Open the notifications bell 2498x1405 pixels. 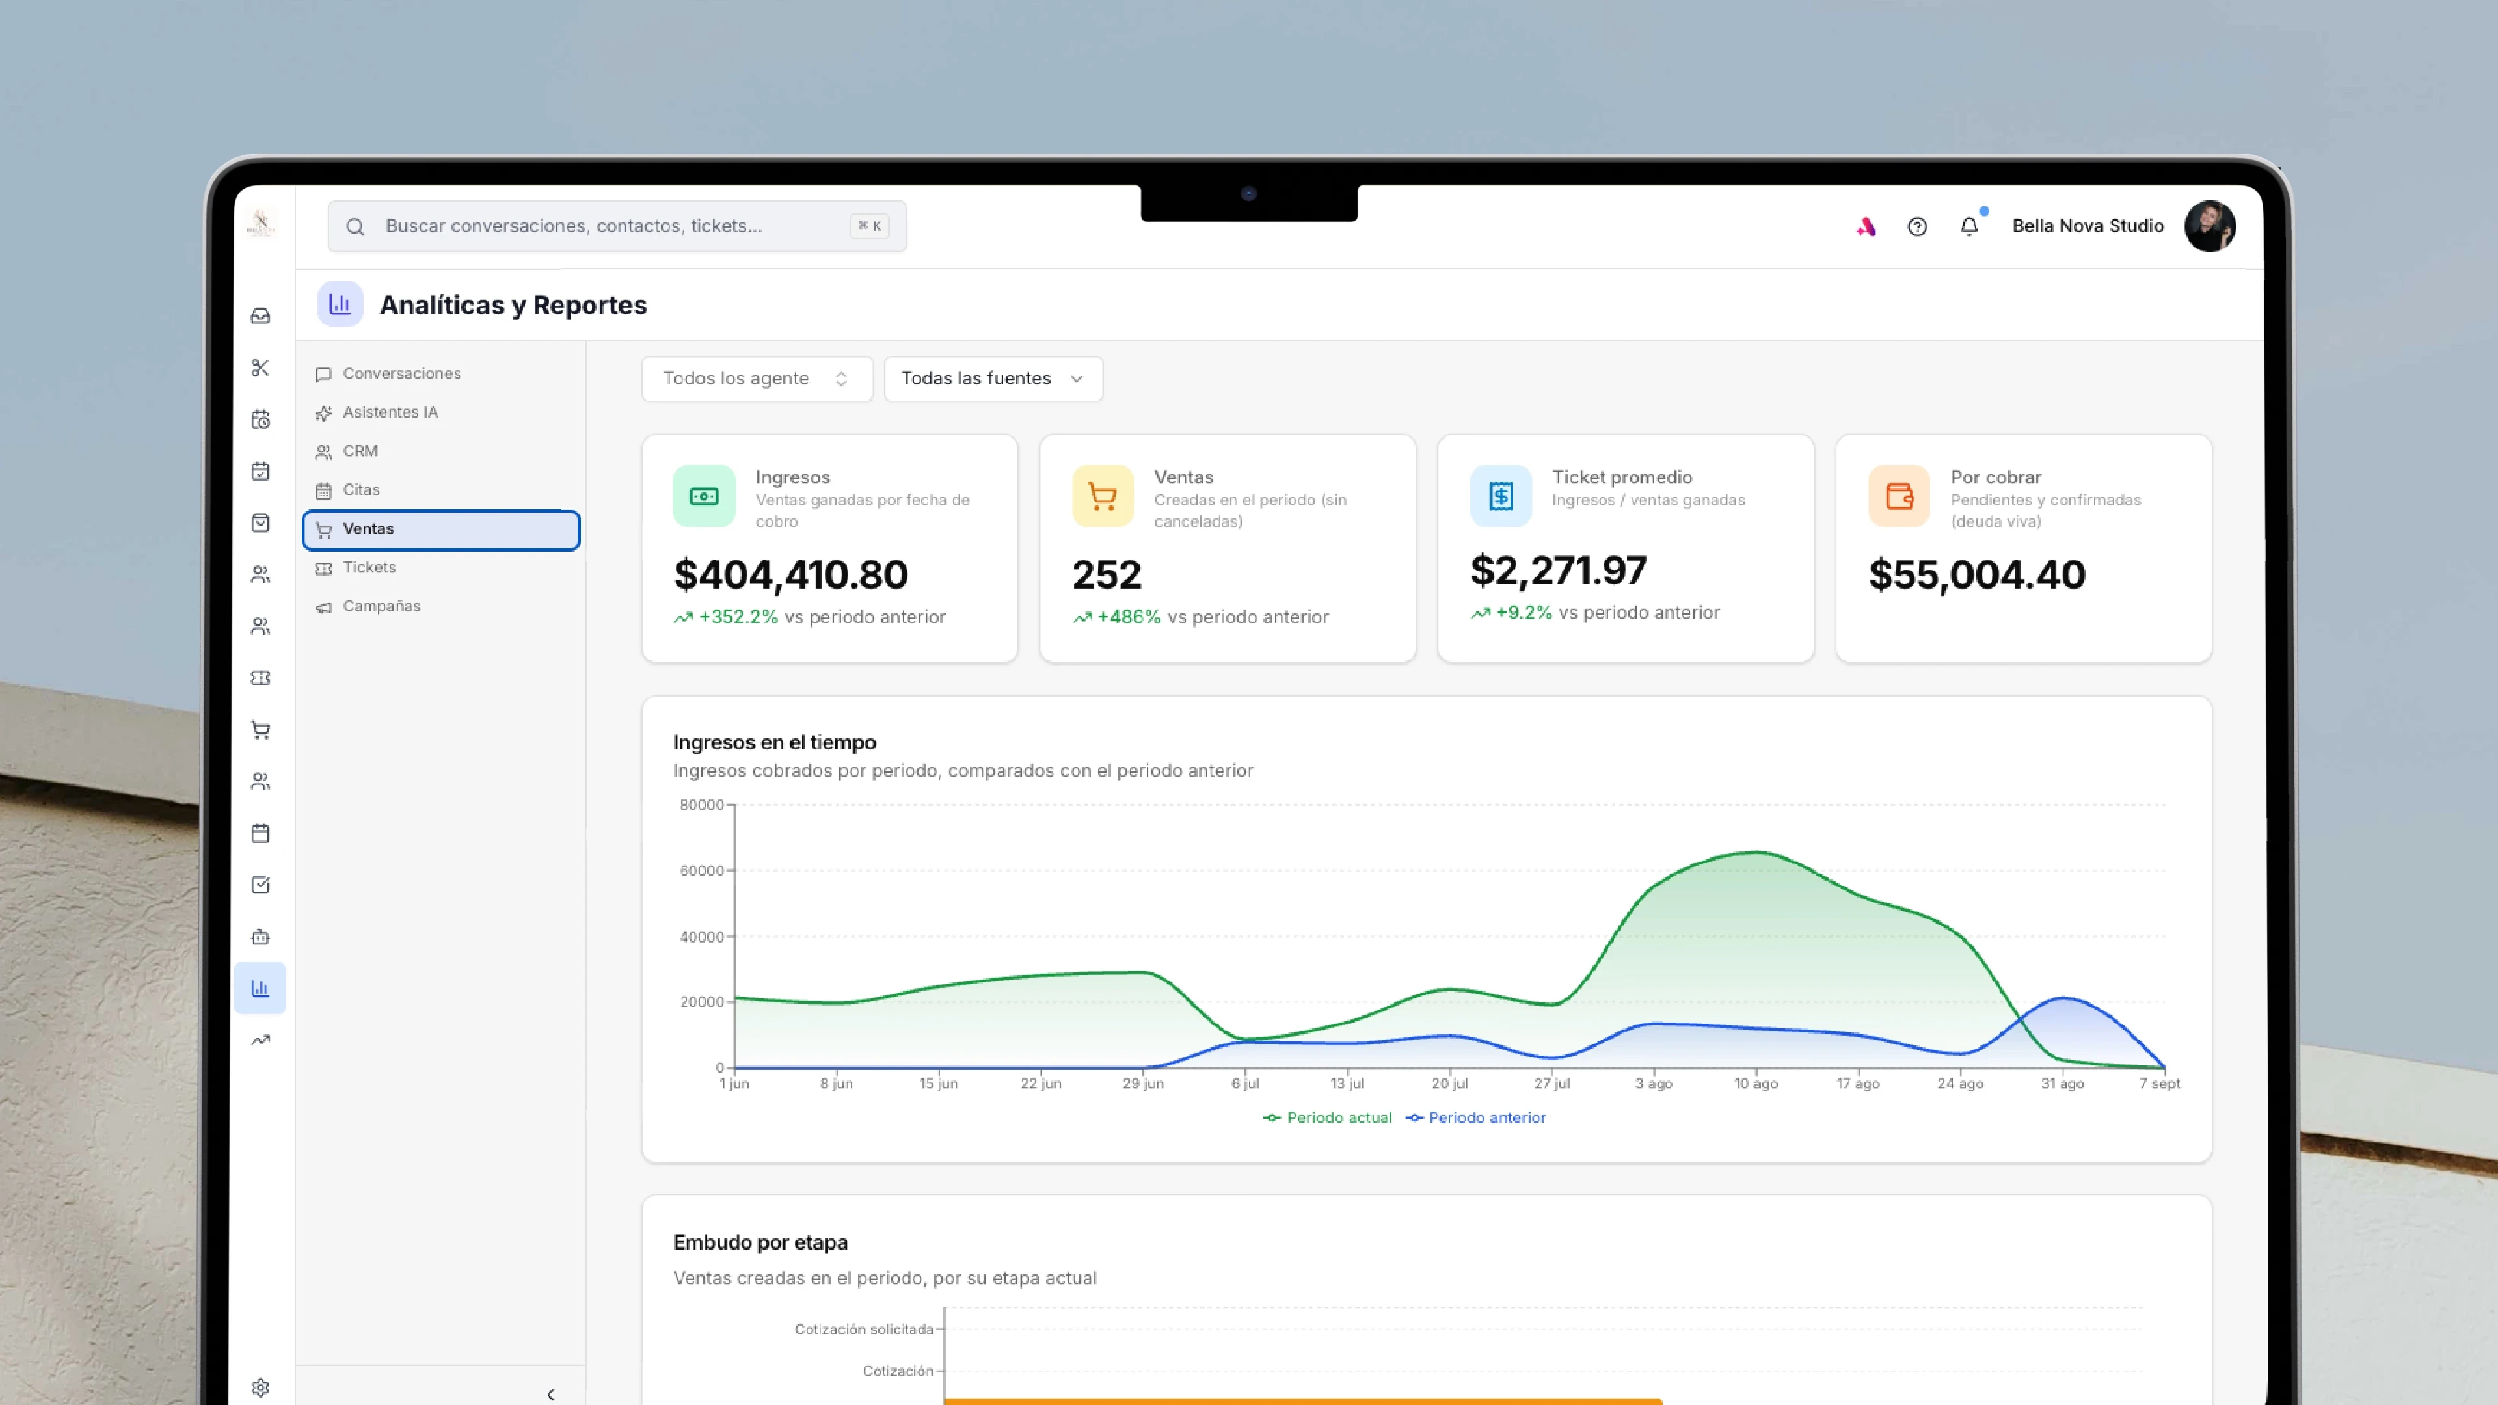click(x=1970, y=227)
